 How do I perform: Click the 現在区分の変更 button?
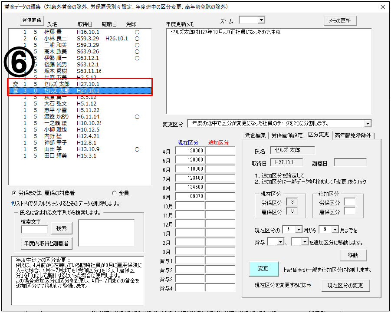click(x=345, y=285)
